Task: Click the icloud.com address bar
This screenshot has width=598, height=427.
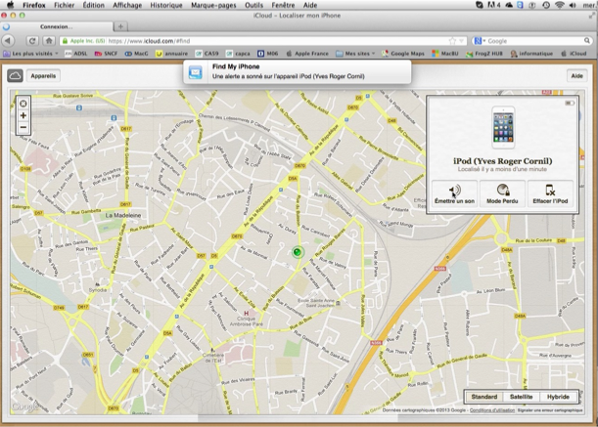Action: tap(263, 41)
